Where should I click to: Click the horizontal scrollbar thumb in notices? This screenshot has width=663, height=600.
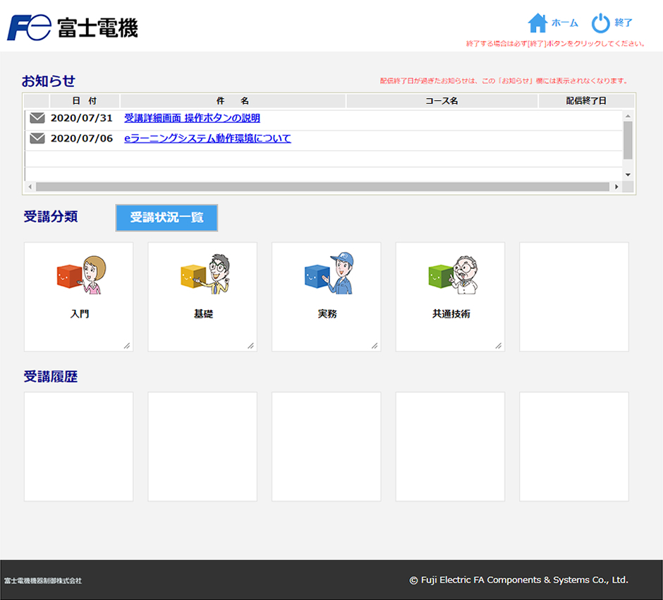tap(322, 186)
